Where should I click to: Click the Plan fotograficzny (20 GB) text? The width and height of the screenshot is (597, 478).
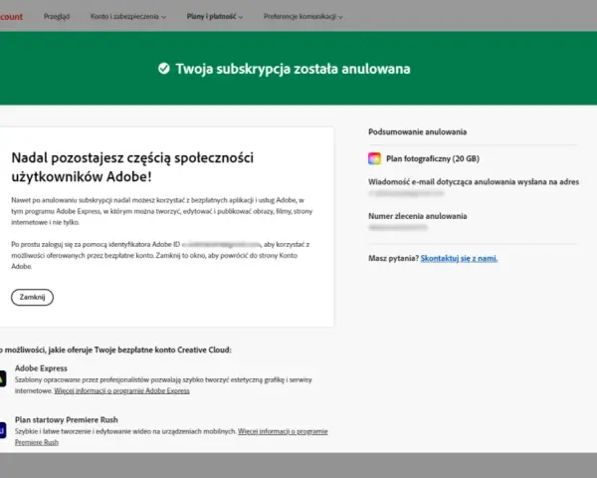pyautogui.click(x=433, y=158)
